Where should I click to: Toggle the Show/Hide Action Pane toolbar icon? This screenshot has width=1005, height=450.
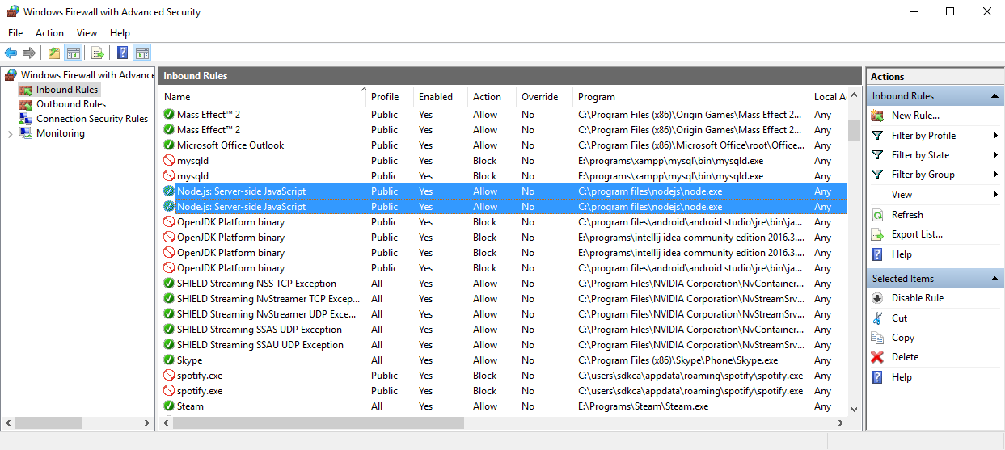click(x=141, y=53)
